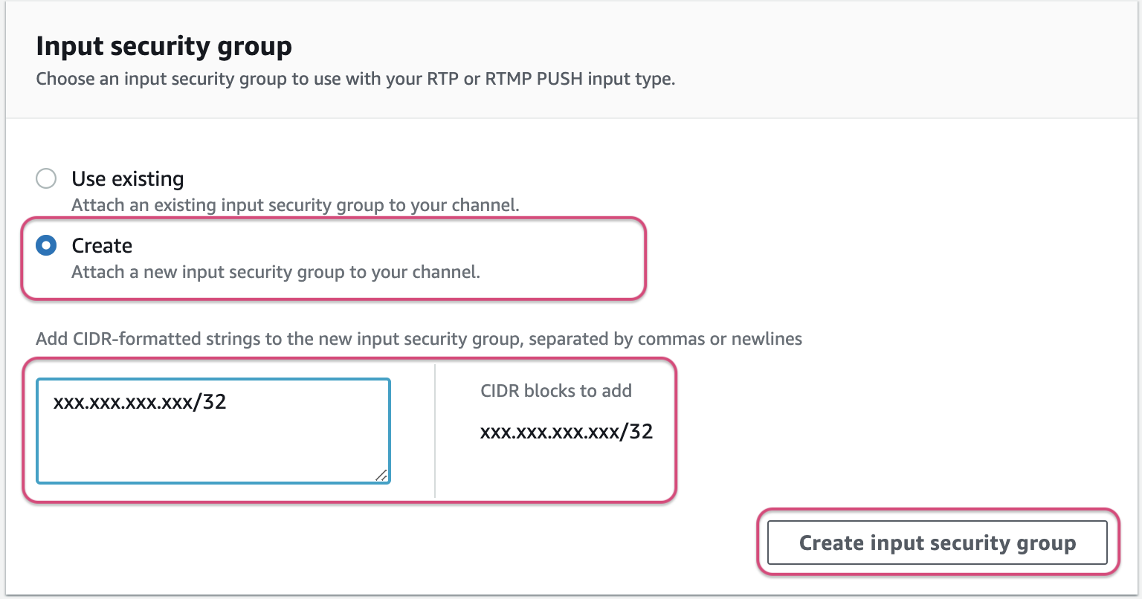Click the "Create" option label text
This screenshot has height=599, width=1142.
[x=102, y=246]
